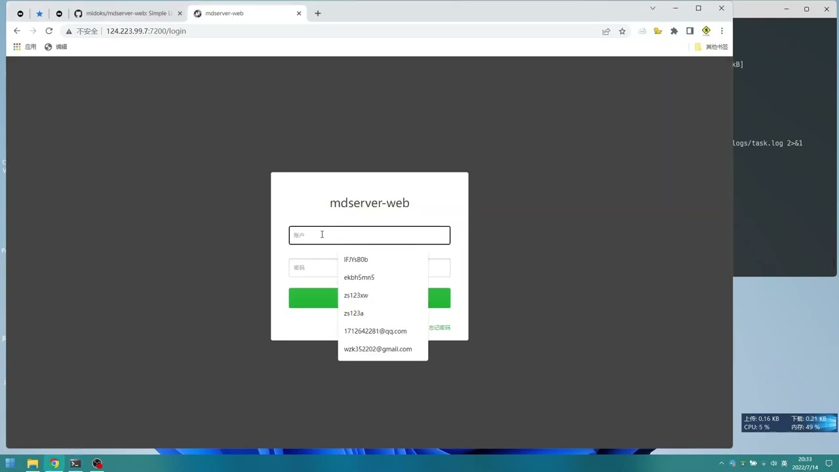Open a new browser tab
This screenshot has height=472, width=839.
click(x=318, y=13)
